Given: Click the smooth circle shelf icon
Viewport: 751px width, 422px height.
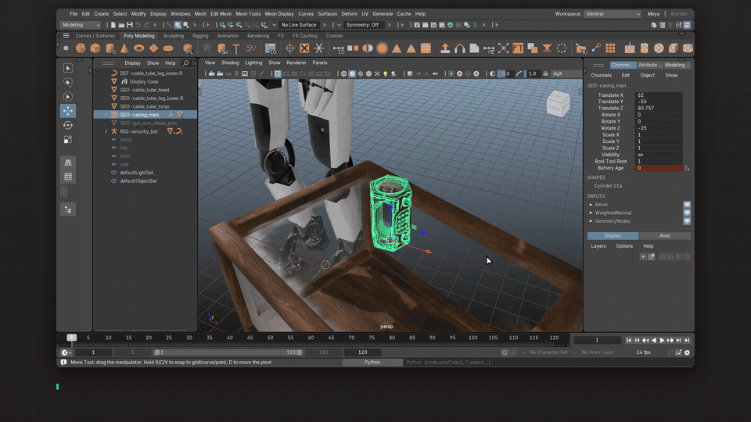Looking at the screenshot, I should pos(382,48).
